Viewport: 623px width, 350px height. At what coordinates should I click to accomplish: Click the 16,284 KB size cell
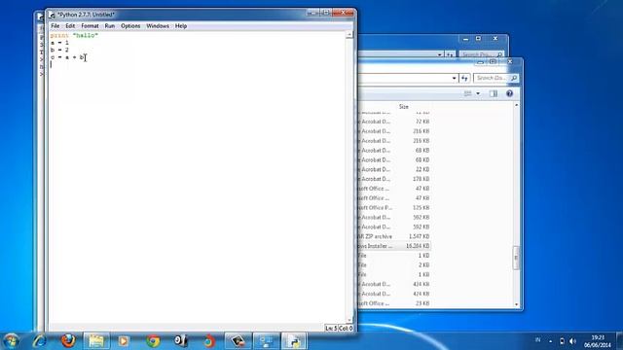pos(418,246)
